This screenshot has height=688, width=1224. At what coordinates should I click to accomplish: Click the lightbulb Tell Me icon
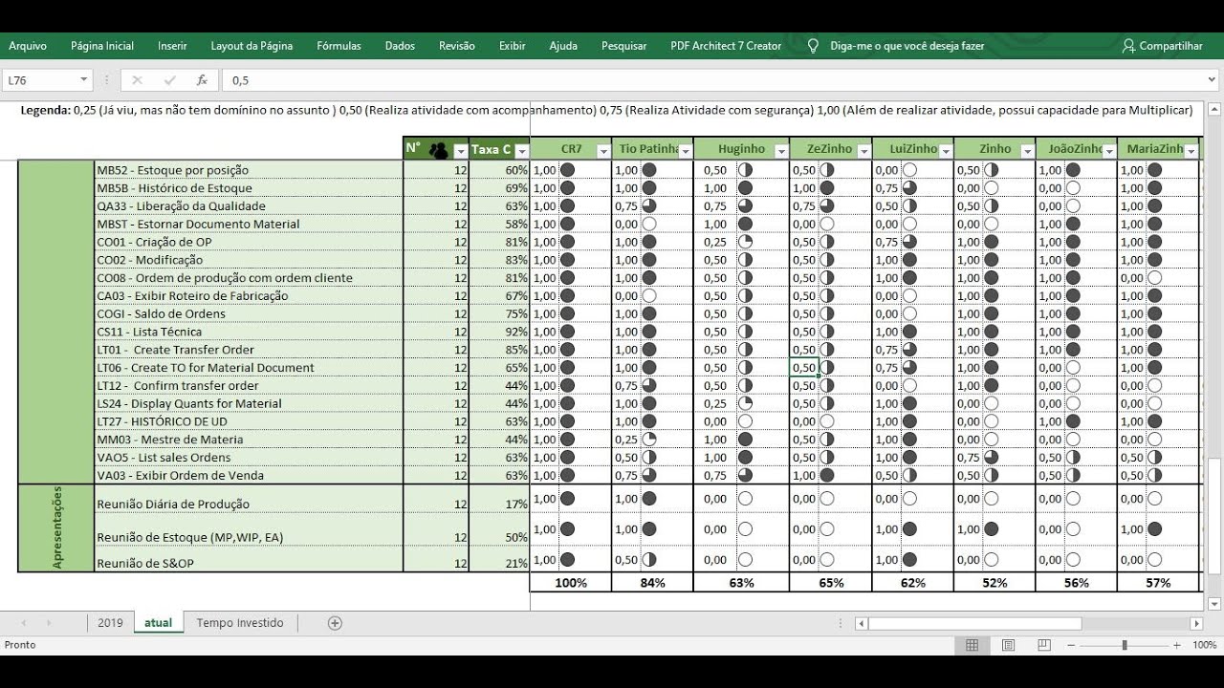(814, 46)
